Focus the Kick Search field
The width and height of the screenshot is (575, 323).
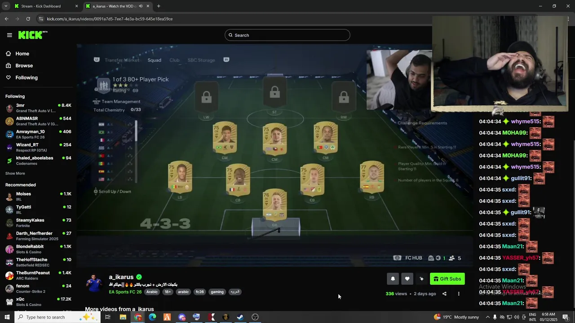coord(287,35)
